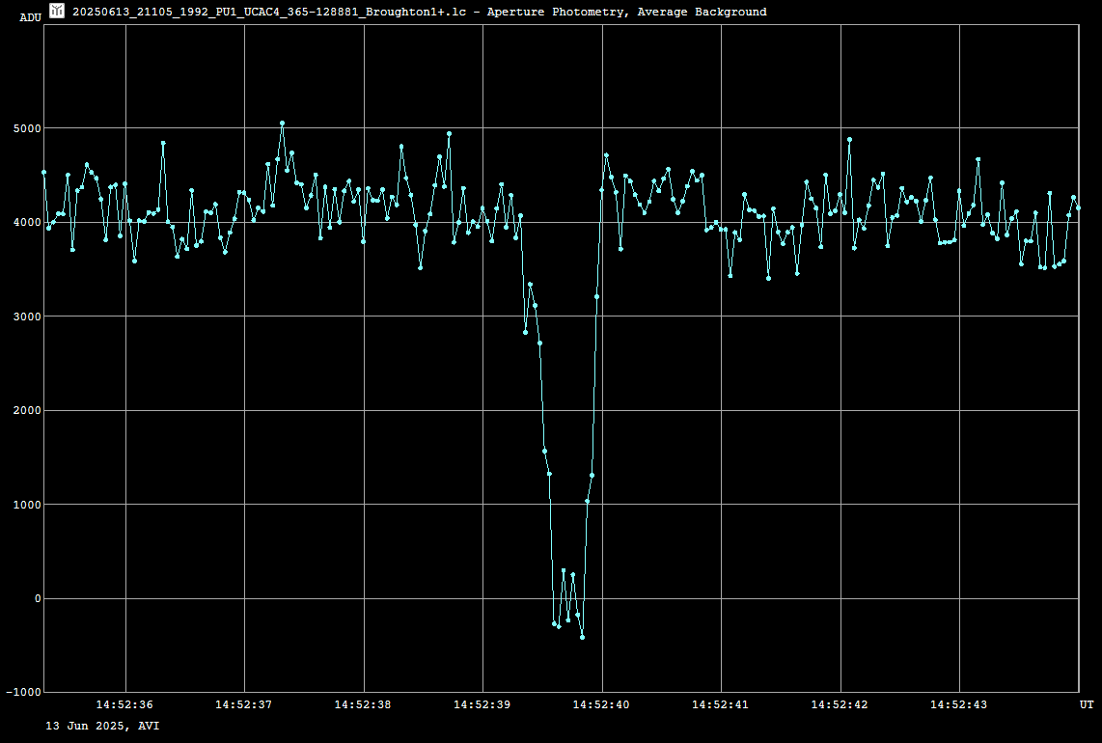Select the 14:52:36 time axis label
This screenshot has height=743, width=1102.
pos(124,705)
